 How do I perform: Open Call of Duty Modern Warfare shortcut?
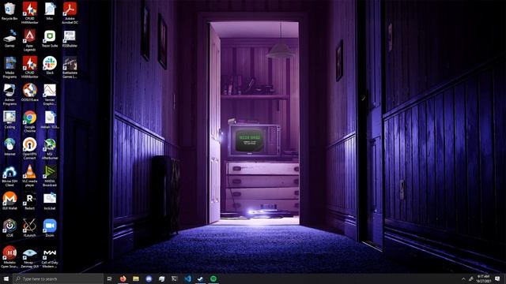pos(50,257)
